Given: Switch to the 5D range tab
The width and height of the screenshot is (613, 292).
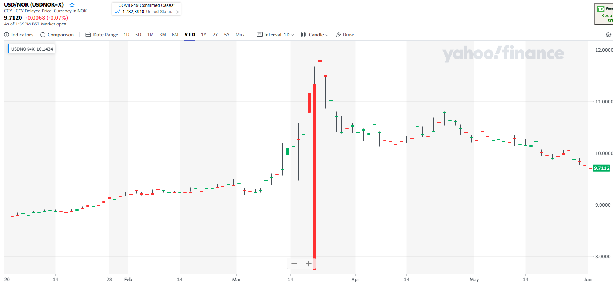Looking at the screenshot, I should coord(138,35).
